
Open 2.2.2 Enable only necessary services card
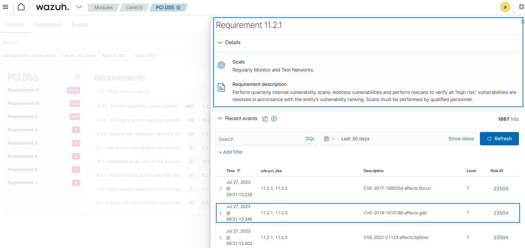[x=146, y=134]
